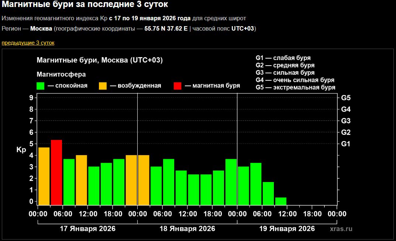Viewport: 396px width, 241px height.
Task: Click the red 'магнитная буря' legend swatch
Action: [178, 86]
